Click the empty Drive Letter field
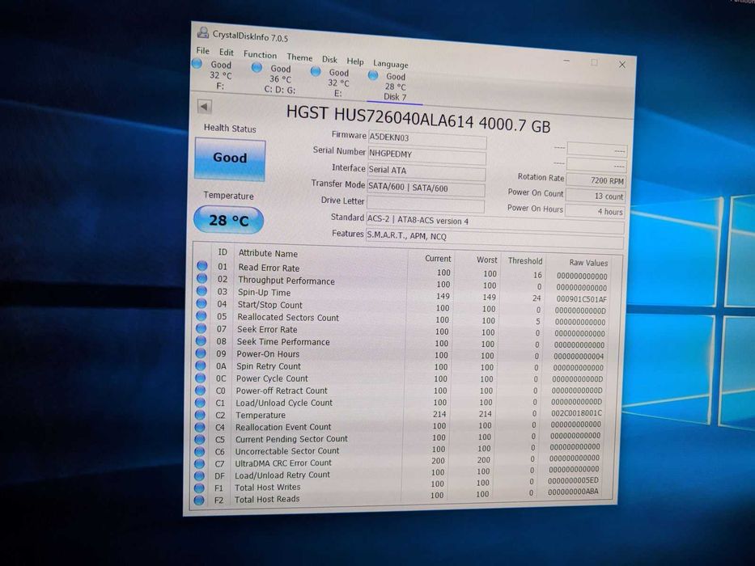This screenshot has width=755, height=566. coord(426,205)
